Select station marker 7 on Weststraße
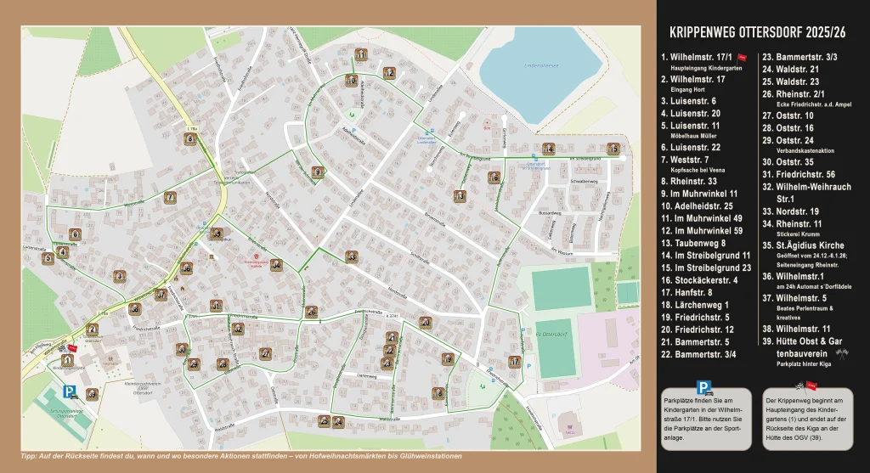This screenshot has height=473, width=870. tap(171, 198)
